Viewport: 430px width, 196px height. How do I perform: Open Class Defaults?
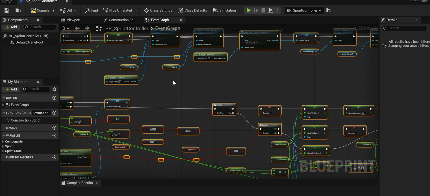193,10
